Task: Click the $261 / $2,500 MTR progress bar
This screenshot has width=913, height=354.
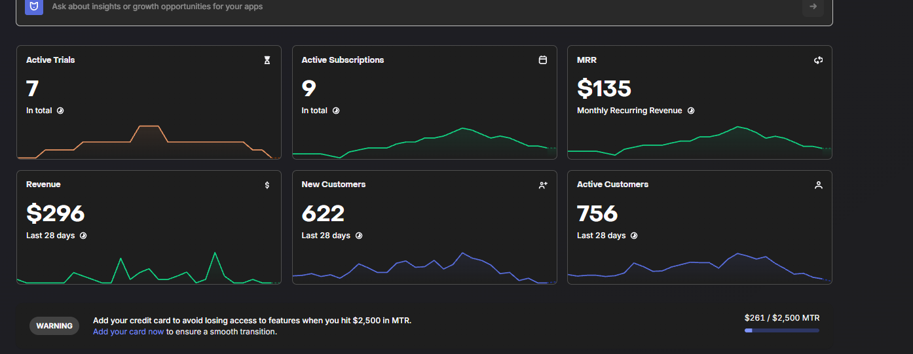Action: [782, 330]
